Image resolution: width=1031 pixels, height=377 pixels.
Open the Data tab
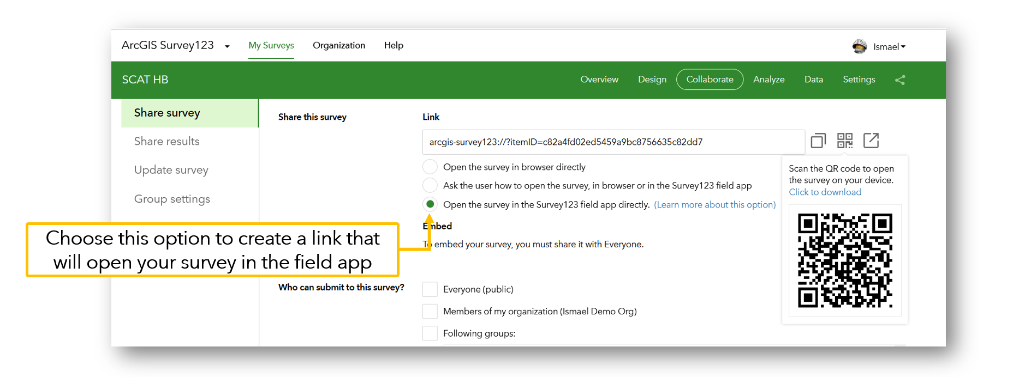tap(813, 80)
